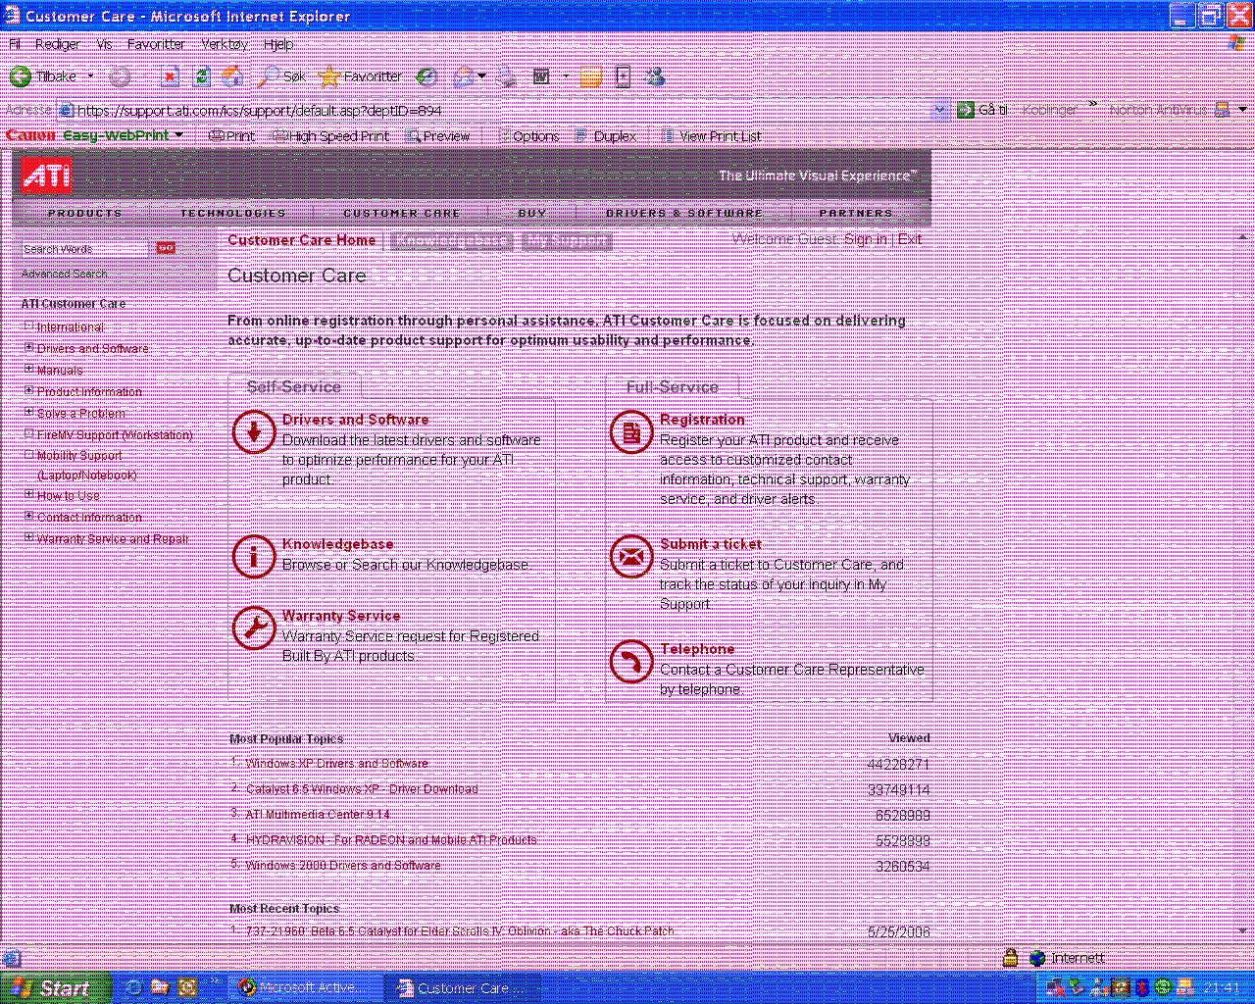1255x1004 pixels.
Task: Expand Product Information tree node
Action: point(29,391)
